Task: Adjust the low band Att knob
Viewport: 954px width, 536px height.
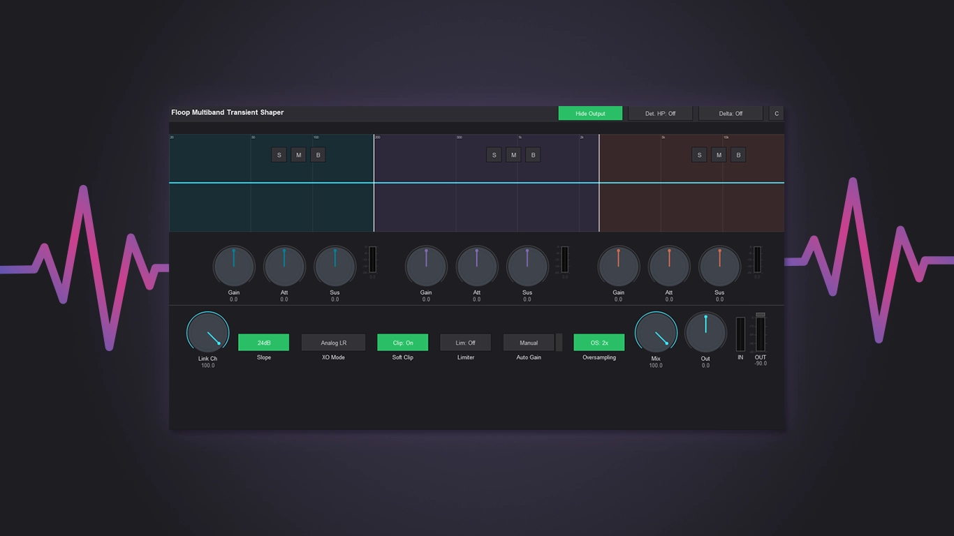Action: pyautogui.click(x=284, y=266)
